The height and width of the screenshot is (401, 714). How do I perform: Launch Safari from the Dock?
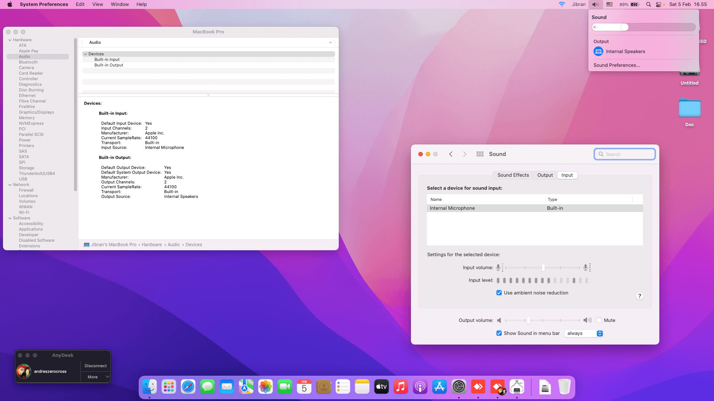[188, 387]
